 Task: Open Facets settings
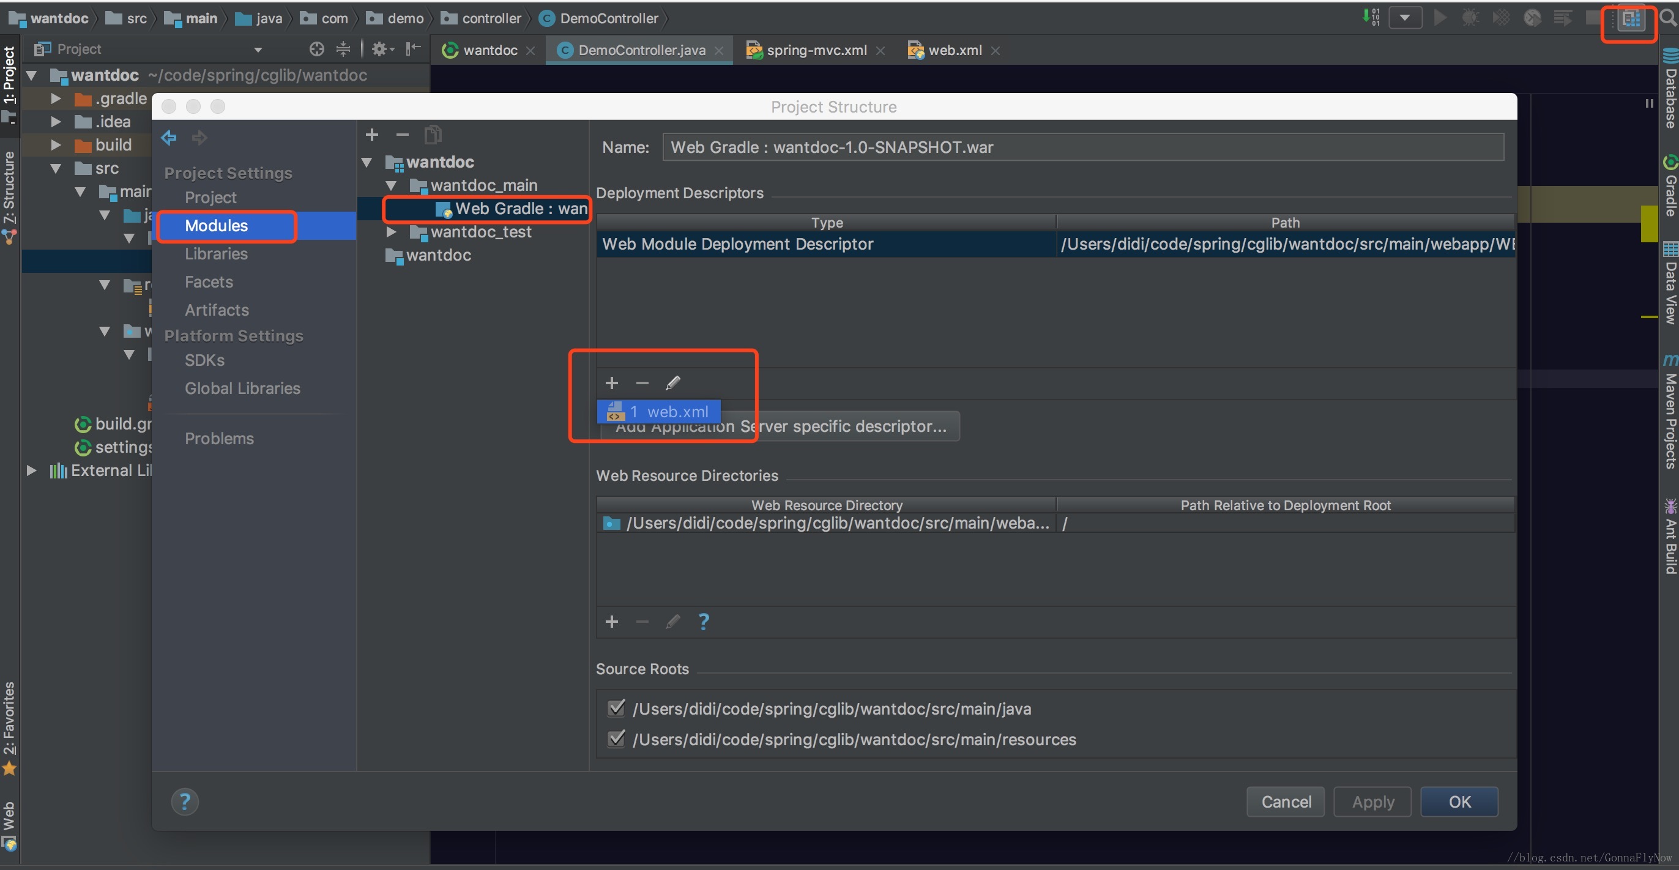209,282
